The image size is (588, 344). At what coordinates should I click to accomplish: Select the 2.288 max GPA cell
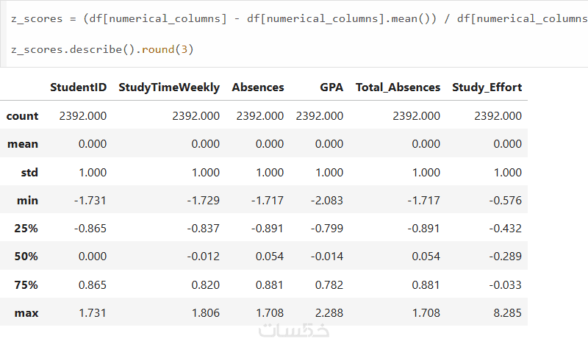point(329,313)
